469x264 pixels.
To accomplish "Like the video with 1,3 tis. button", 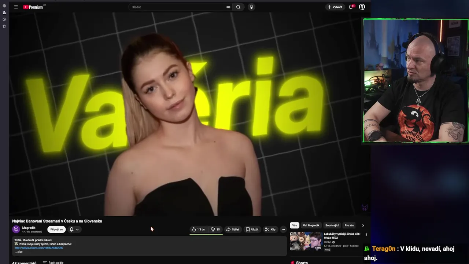I will pyautogui.click(x=199, y=230).
